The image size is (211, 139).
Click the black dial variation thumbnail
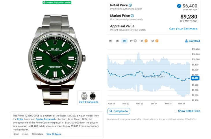tap(93, 96)
